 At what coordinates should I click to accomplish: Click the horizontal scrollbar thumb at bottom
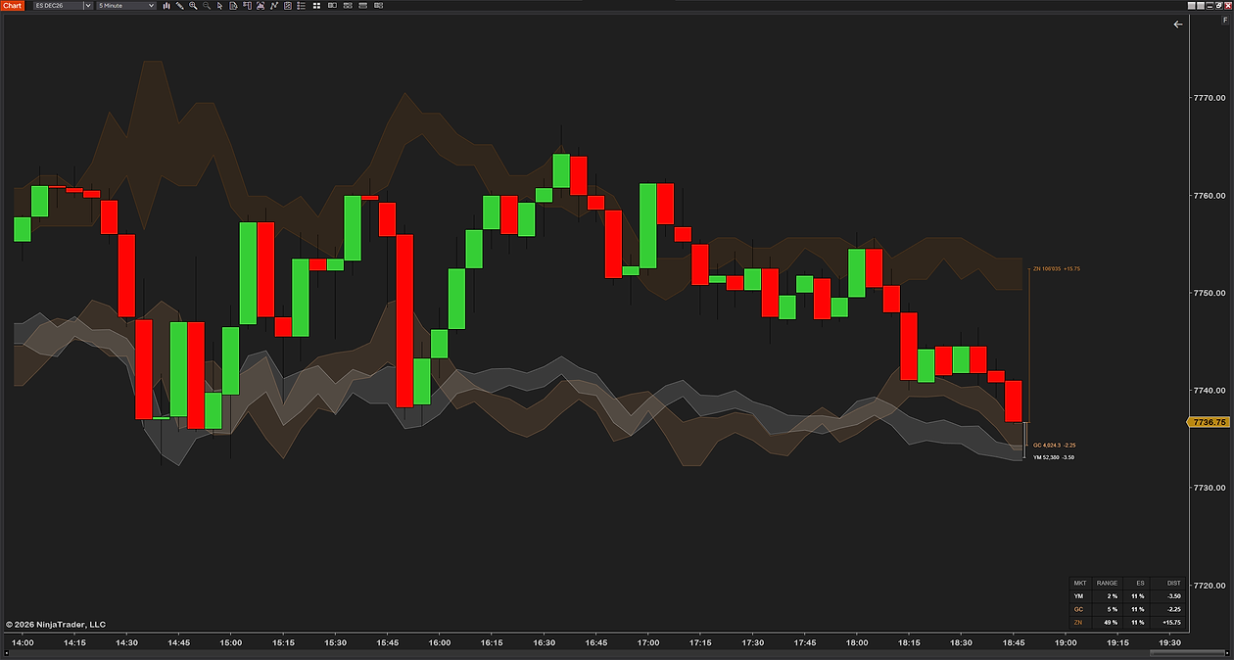coord(1187,653)
